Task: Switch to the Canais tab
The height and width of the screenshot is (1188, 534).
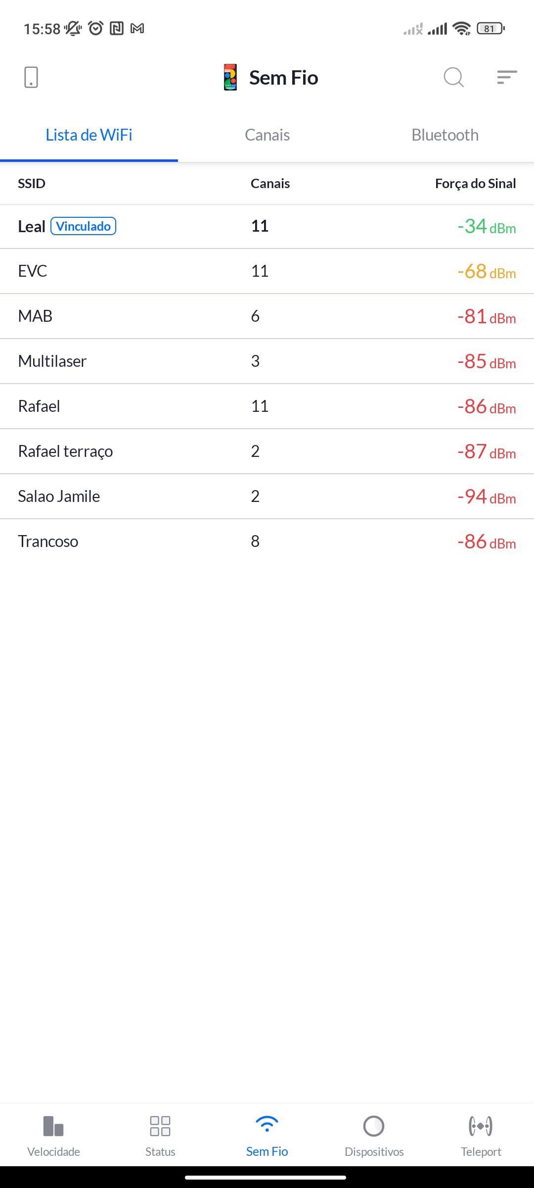Action: pyautogui.click(x=267, y=135)
